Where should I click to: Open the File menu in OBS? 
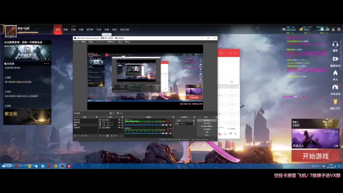76,42
